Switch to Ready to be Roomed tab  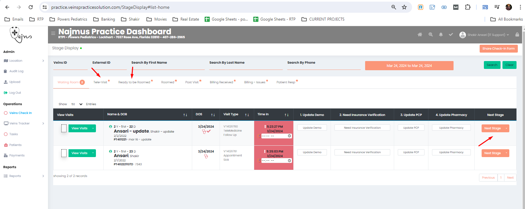(x=134, y=82)
